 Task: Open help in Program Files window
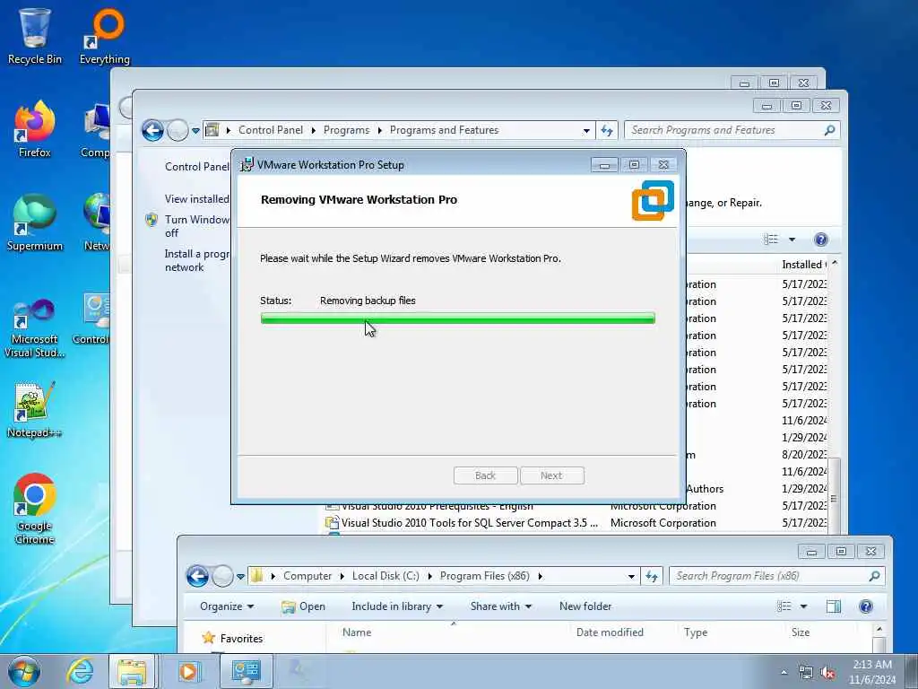pyautogui.click(x=866, y=606)
